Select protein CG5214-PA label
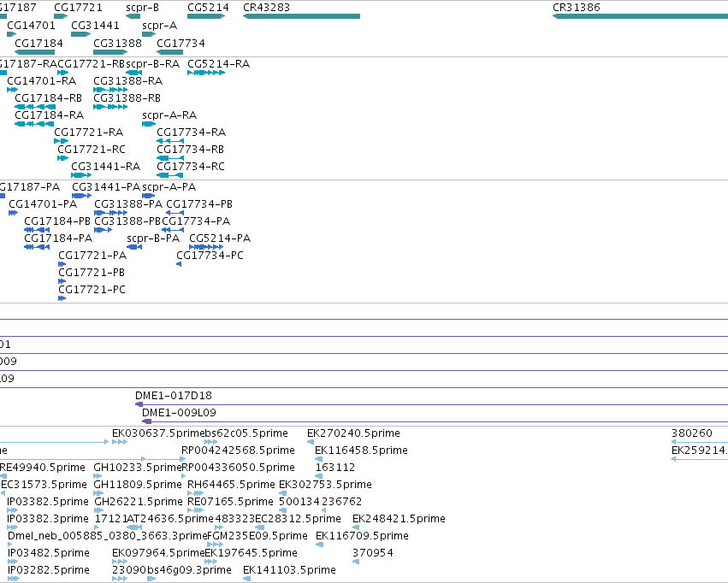This screenshot has width=728, height=583. click(220, 238)
